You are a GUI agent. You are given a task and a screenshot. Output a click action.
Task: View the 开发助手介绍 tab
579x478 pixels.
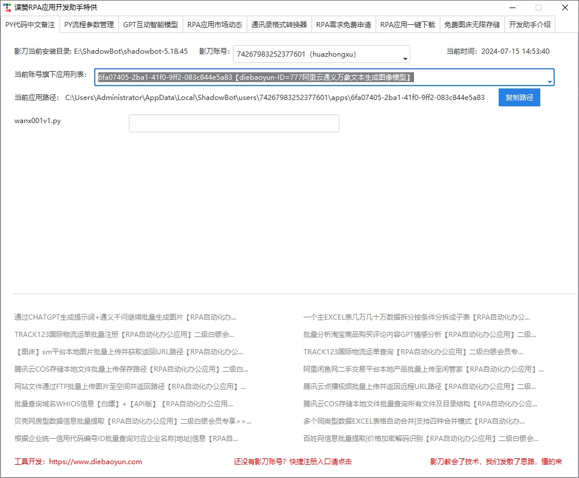click(x=529, y=25)
